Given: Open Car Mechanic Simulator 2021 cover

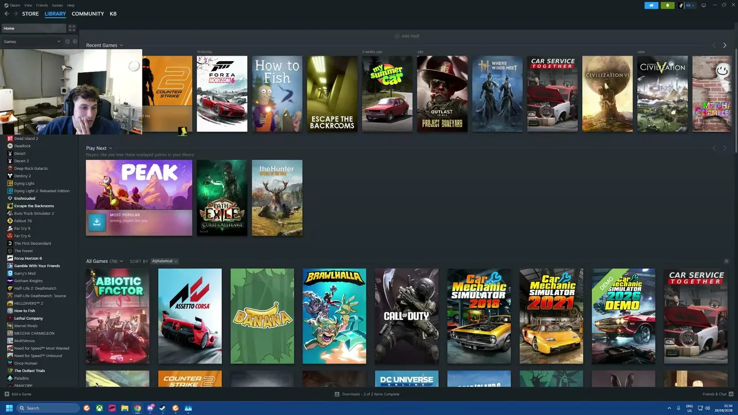Looking at the screenshot, I should coord(551,316).
